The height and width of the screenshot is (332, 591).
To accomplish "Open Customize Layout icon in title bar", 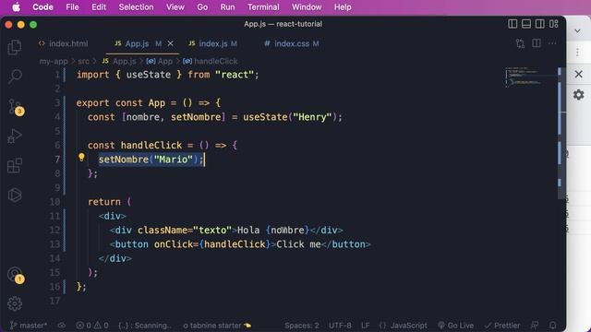I will click(553, 24).
